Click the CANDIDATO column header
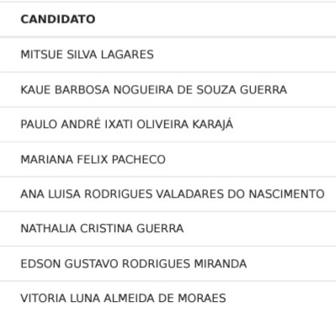This screenshot has width=336, height=323. click(58, 19)
